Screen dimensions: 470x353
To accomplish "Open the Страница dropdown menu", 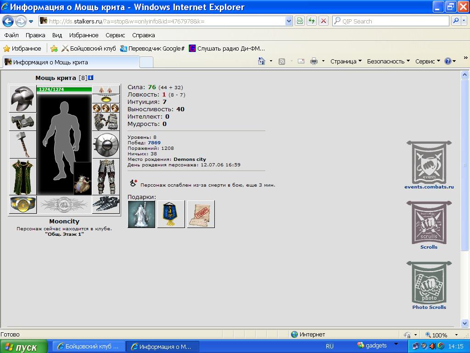I will coord(346,61).
